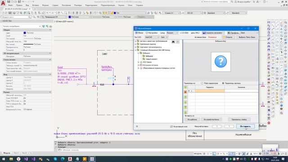Viewport: 288px width, 162px height.
Task: Open the File menu
Action: (x=10, y=5)
